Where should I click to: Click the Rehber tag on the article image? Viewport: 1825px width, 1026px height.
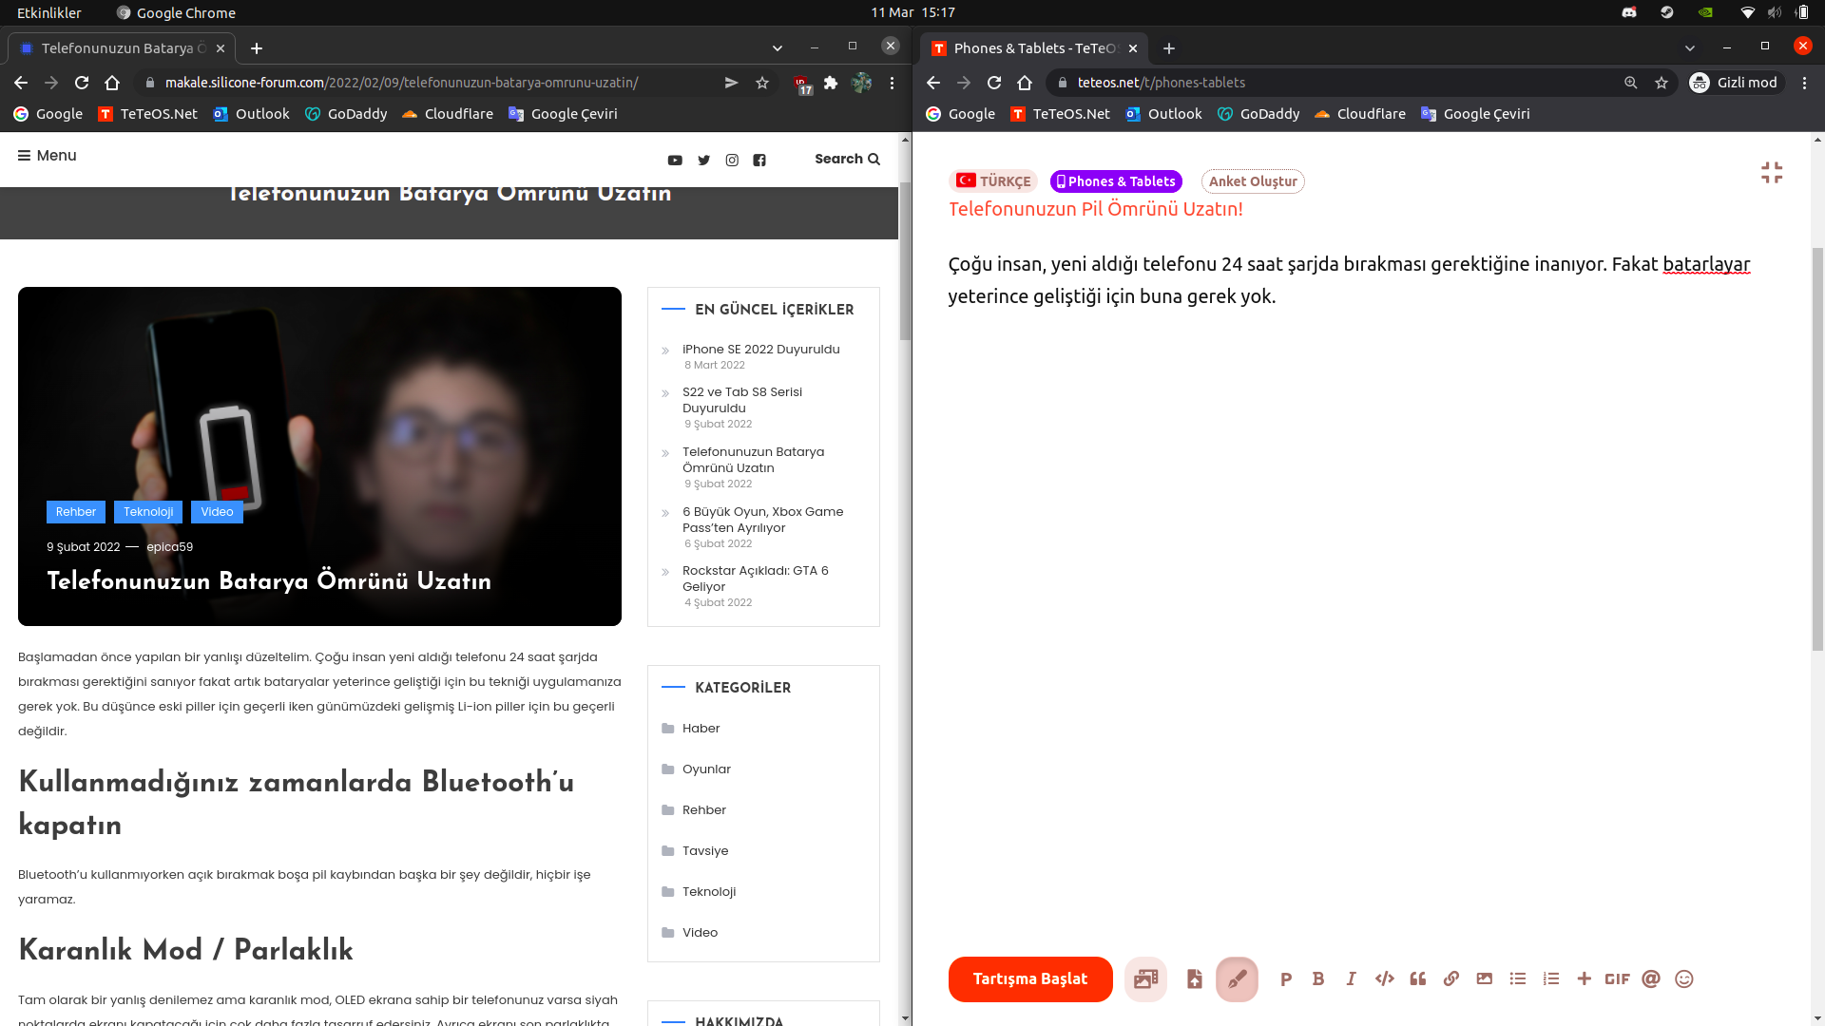click(76, 512)
